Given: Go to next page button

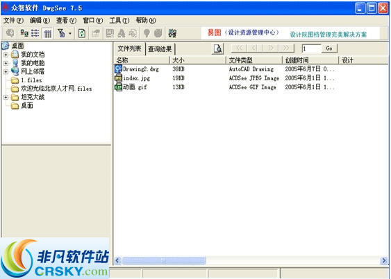Looking at the screenshot, I should (x=270, y=48).
